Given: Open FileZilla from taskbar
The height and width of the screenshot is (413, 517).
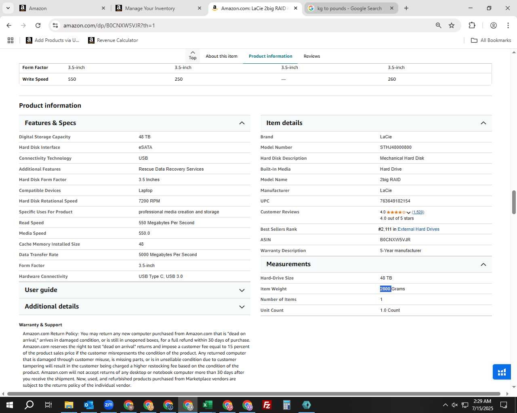Looking at the screenshot, I should [x=267, y=405].
